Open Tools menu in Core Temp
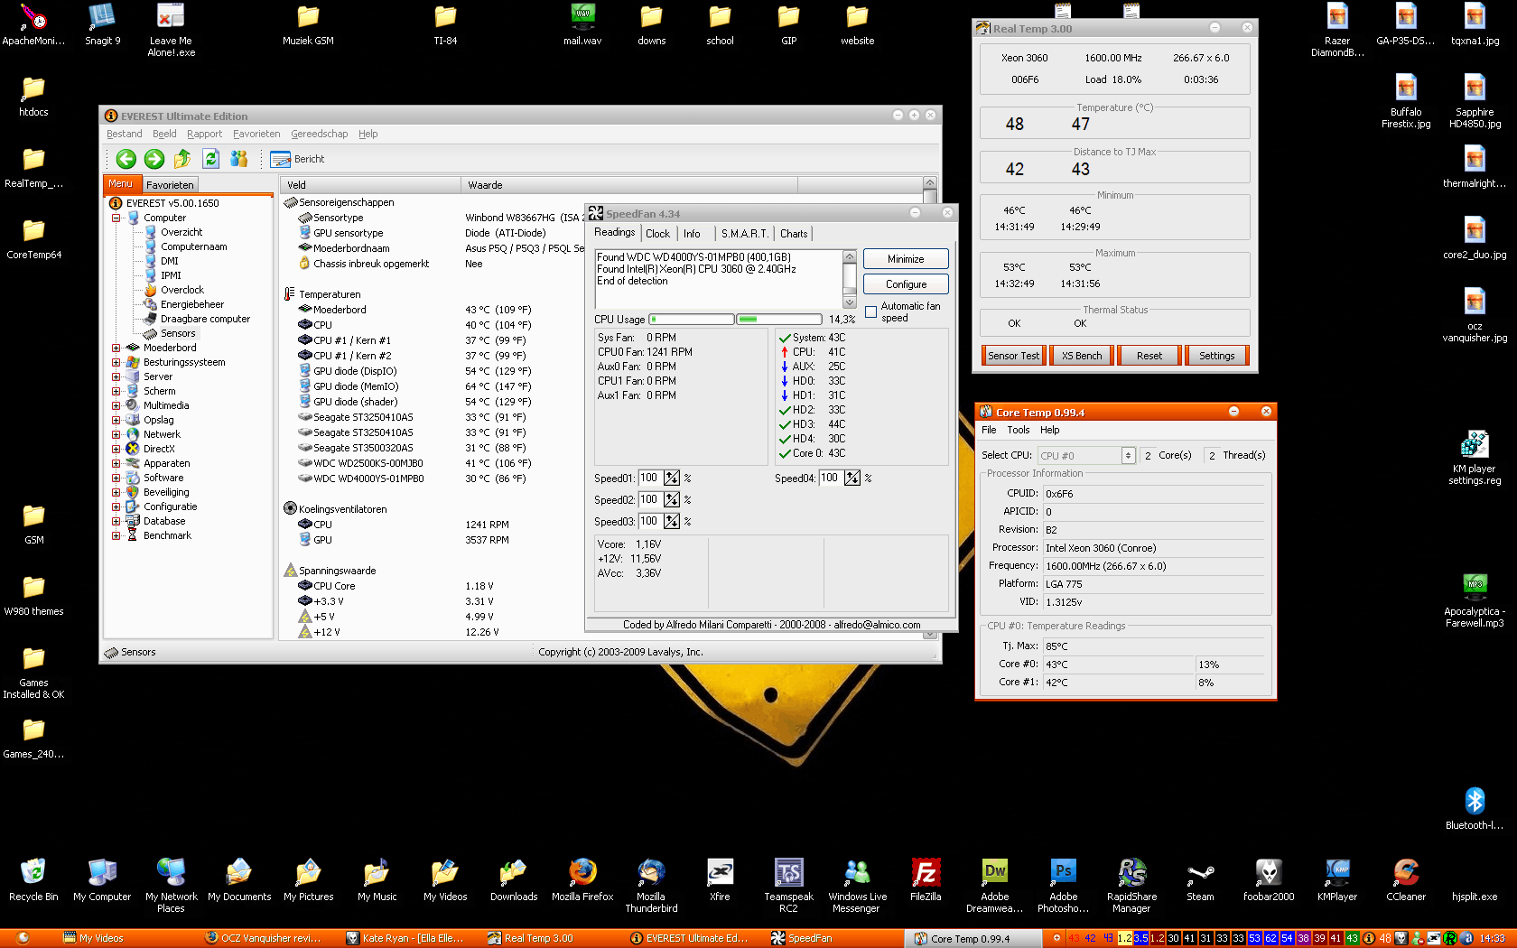 [1018, 431]
